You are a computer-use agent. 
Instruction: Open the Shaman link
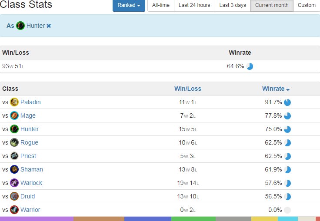[32, 169]
